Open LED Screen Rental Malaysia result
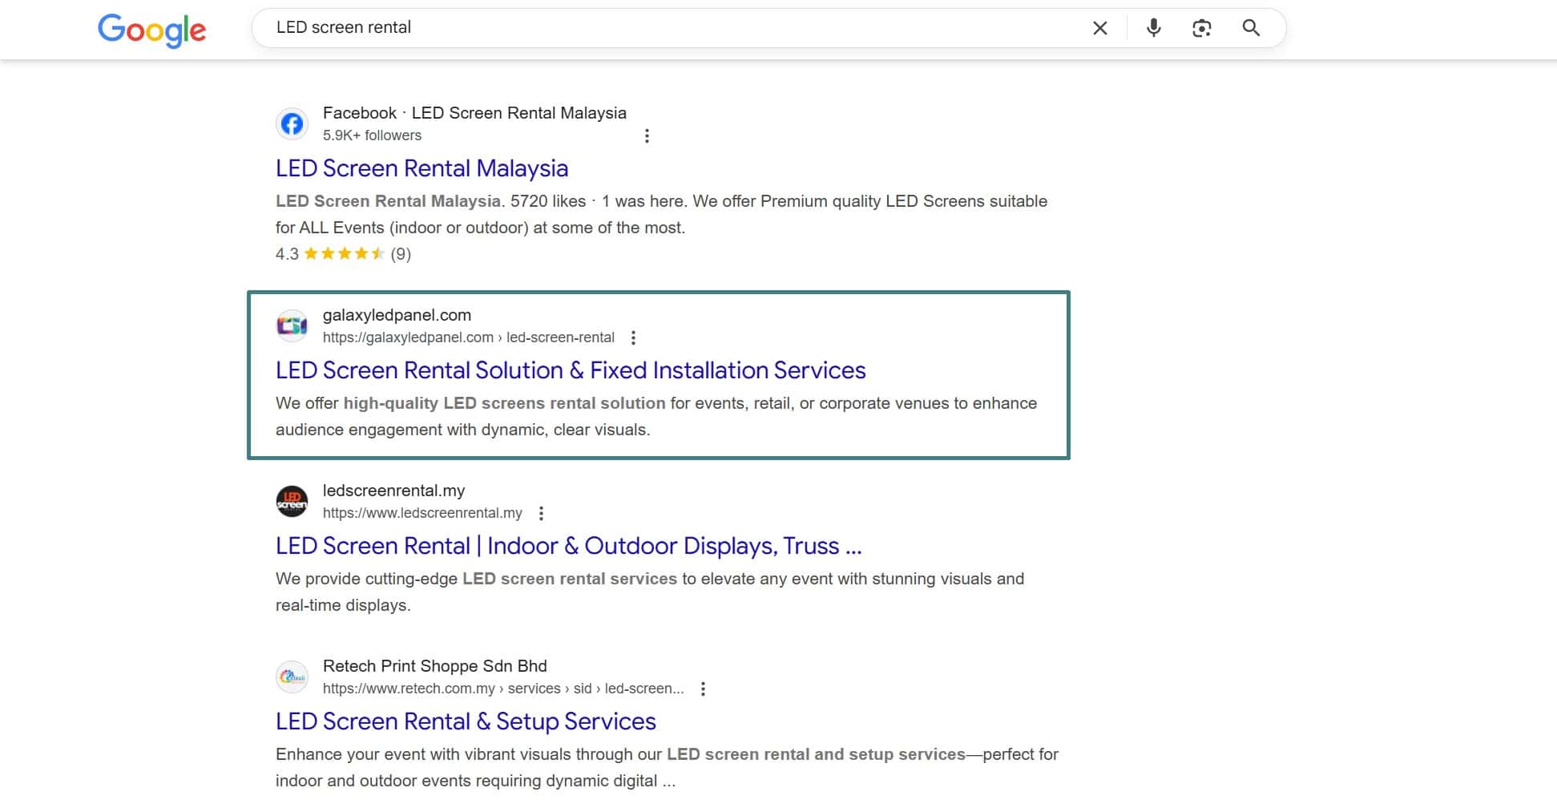Screen dimensions: 1557x812 (422, 168)
